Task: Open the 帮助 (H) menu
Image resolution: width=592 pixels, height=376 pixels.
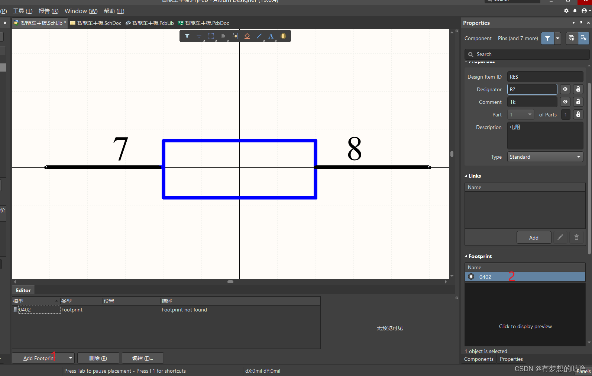Action: (x=114, y=11)
